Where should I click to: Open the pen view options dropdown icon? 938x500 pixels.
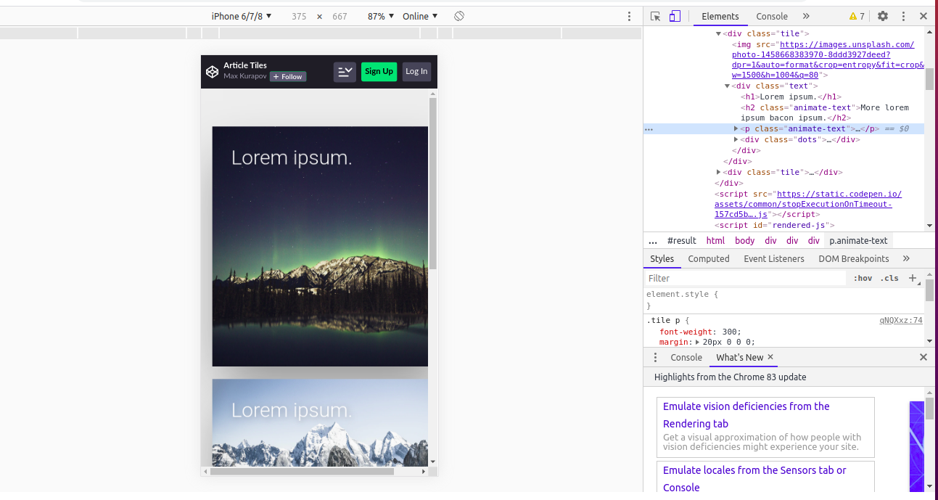pyautogui.click(x=345, y=72)
